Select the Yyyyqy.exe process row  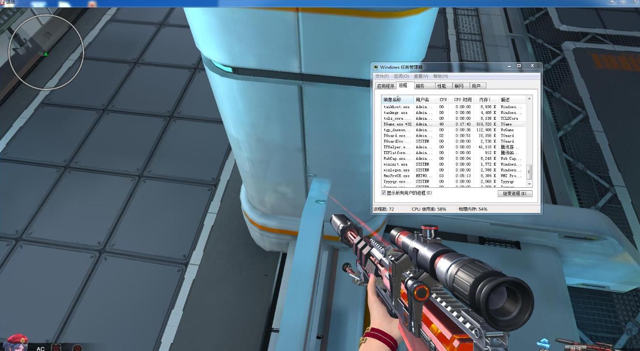[454, 182]
